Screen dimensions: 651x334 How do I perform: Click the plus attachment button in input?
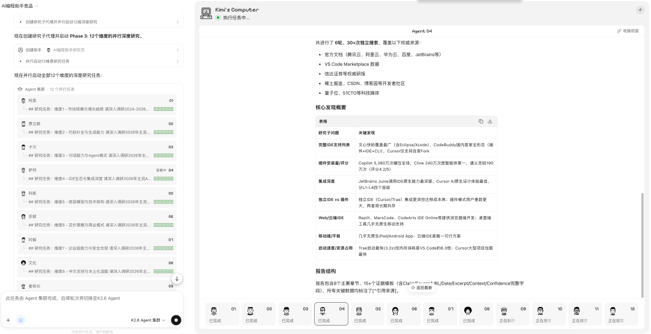pos(8,320)
